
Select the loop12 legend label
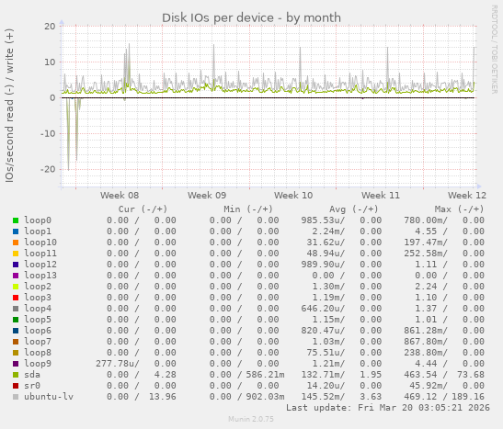click(40, 265)
